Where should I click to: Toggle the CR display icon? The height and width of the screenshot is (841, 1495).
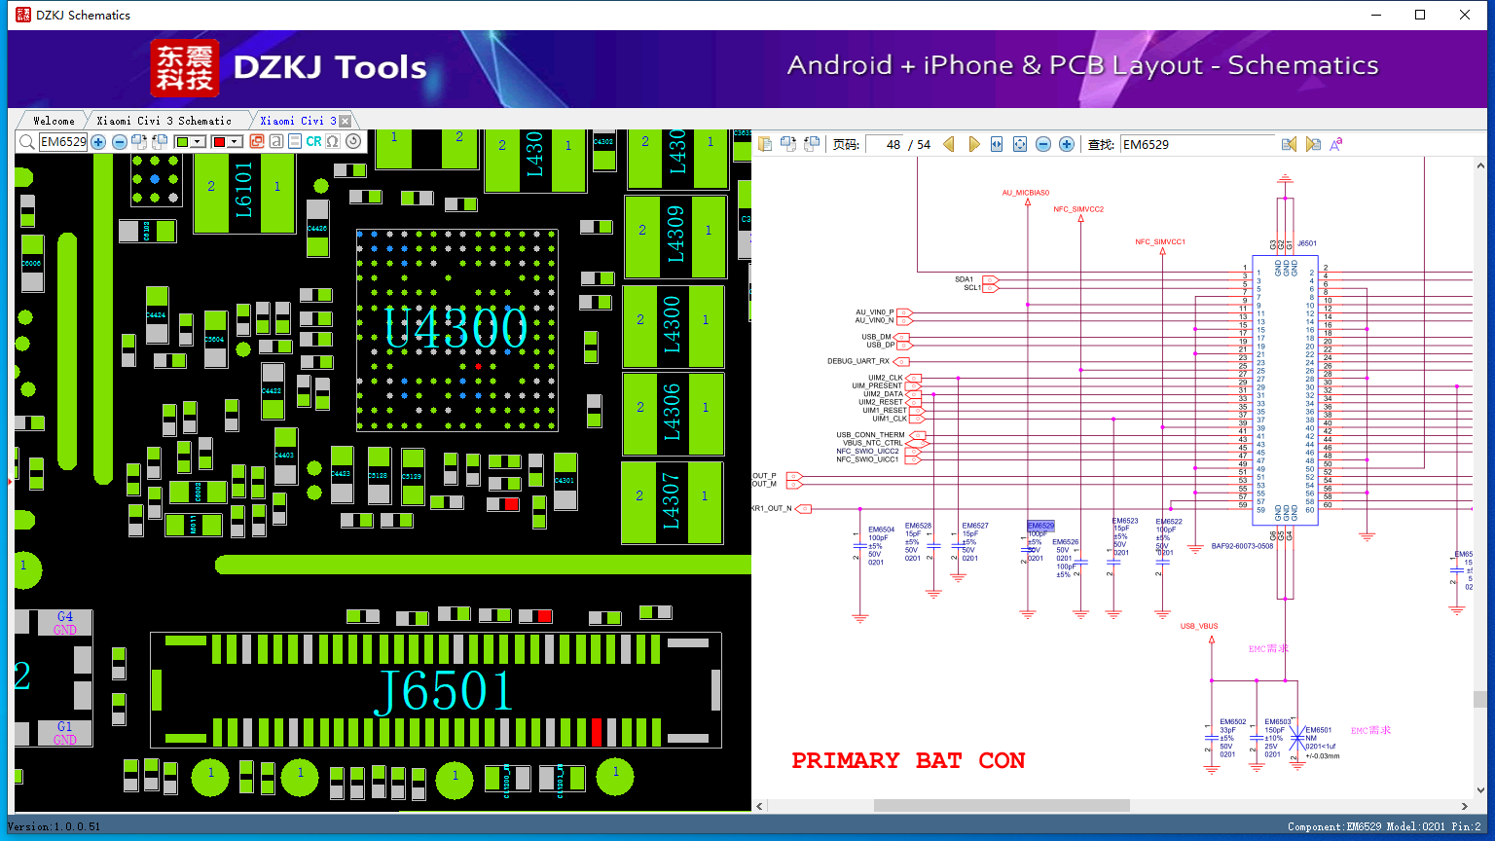tap(313, 141)
